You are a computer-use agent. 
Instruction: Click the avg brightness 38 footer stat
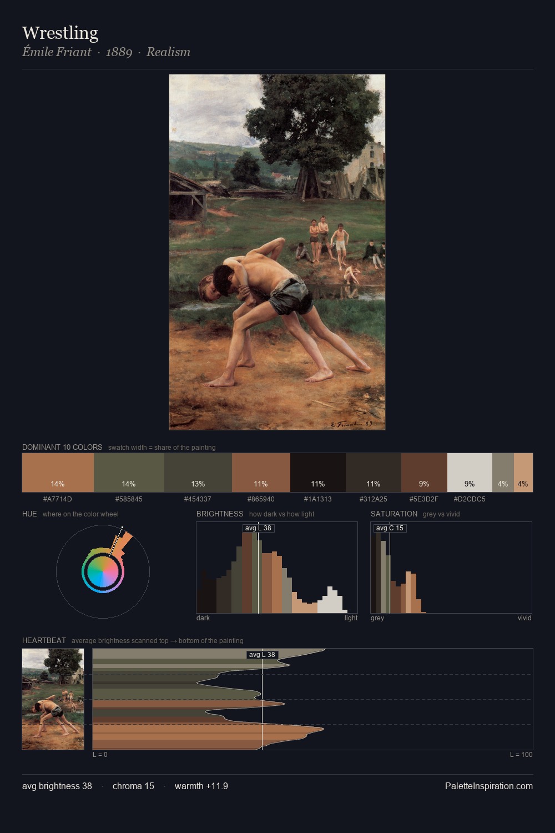pos(57,786)
